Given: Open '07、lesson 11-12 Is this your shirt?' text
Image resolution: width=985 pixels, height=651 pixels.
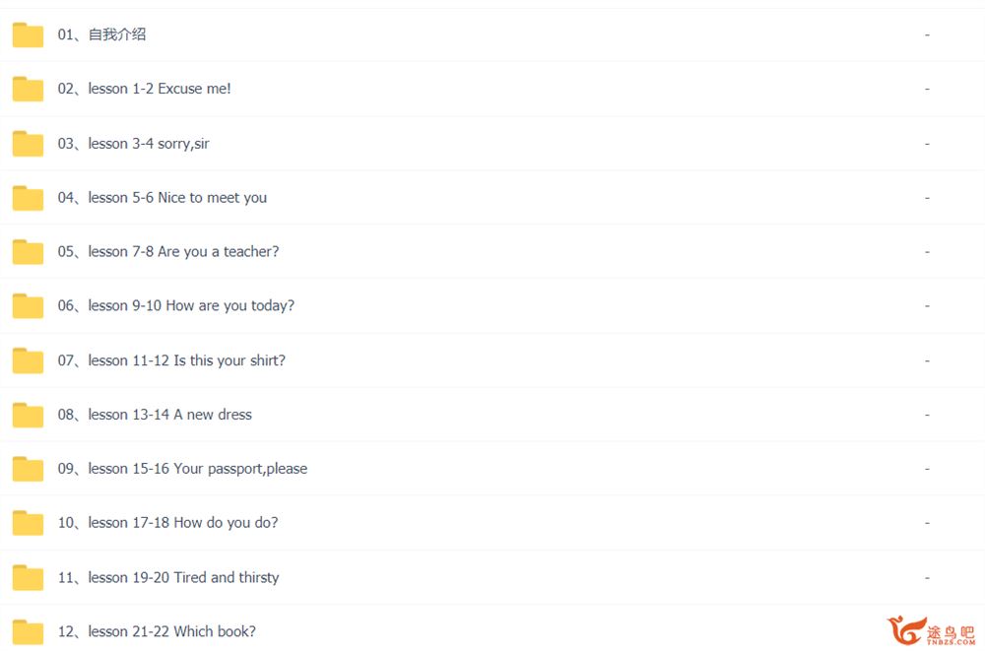Looking at the screenshot, I should 171,360.
